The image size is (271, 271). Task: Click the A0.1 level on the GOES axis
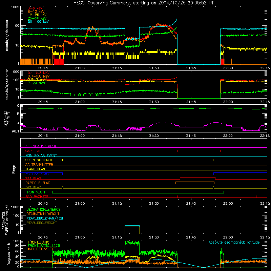click(x=16, y=131)
